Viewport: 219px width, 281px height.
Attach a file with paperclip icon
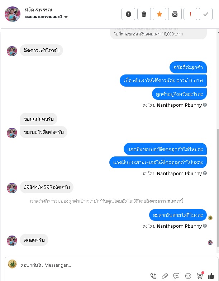click(x=165, y=276)
